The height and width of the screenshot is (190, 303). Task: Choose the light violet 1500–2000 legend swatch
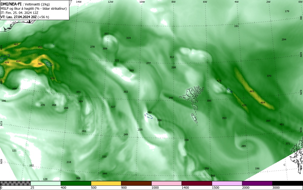point(227,183)
